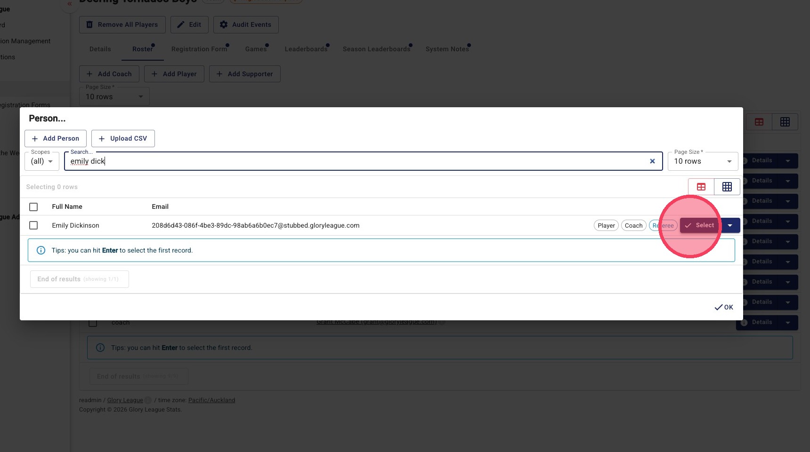Click the Player tag chip

pos(606,225)
